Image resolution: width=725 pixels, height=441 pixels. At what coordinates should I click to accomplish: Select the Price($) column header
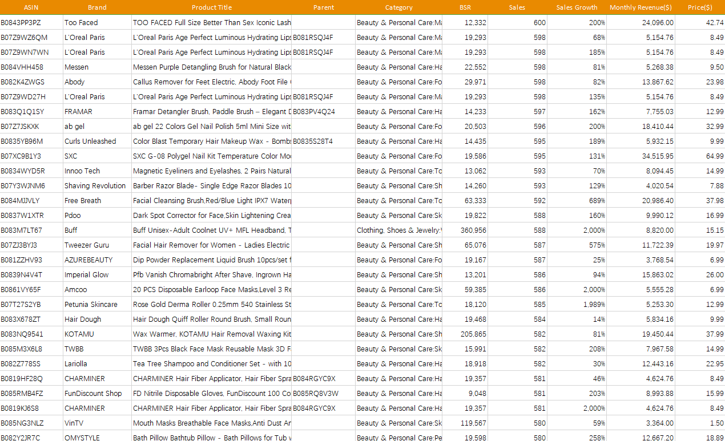tap(700, 7)
